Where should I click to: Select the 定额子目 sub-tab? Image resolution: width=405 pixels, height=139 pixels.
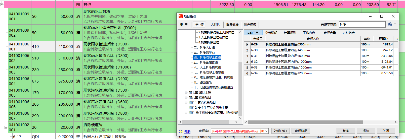[253, 33]
